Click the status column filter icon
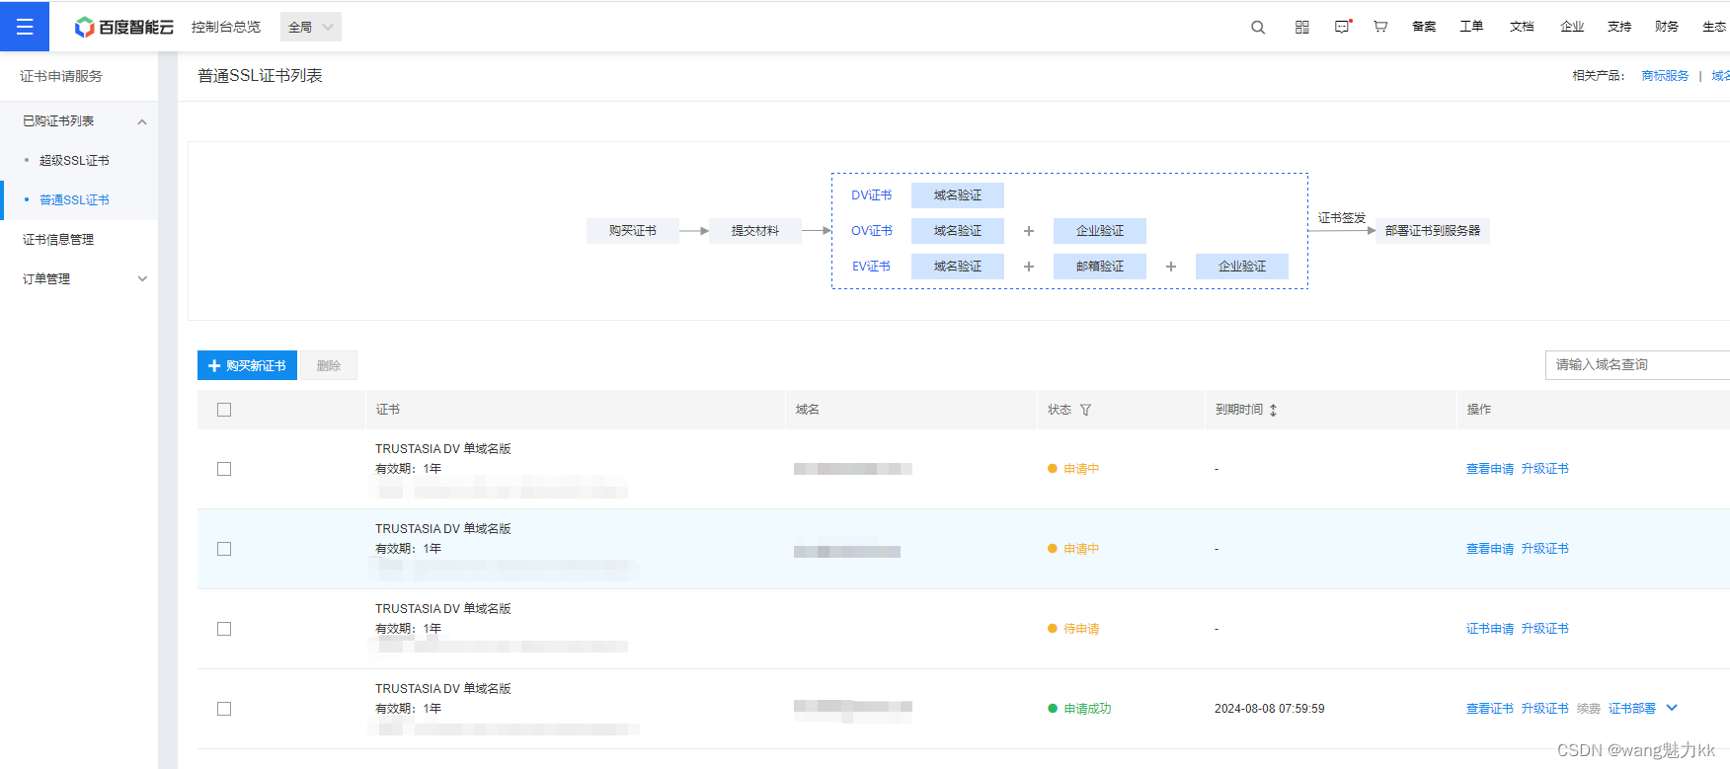The image size is (1730, 769). click(1085, 410)
